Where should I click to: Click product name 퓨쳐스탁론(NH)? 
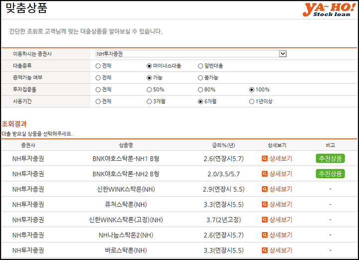click(x=126, y=204)
